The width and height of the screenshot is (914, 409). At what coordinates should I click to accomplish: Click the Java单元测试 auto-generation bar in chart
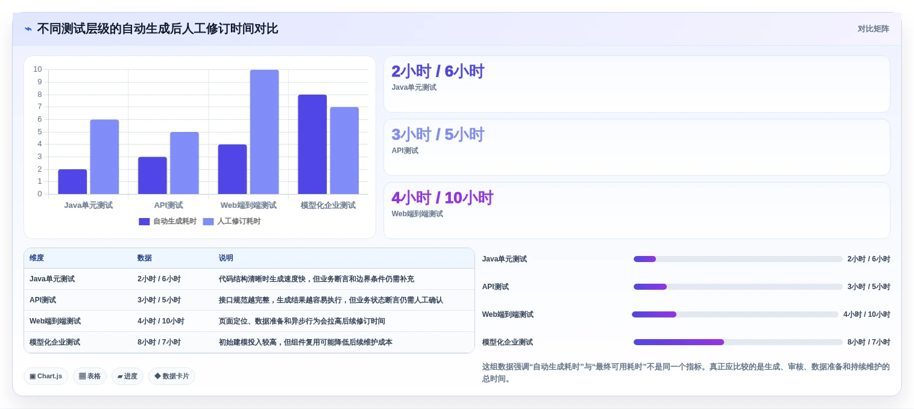coord(72,182)
